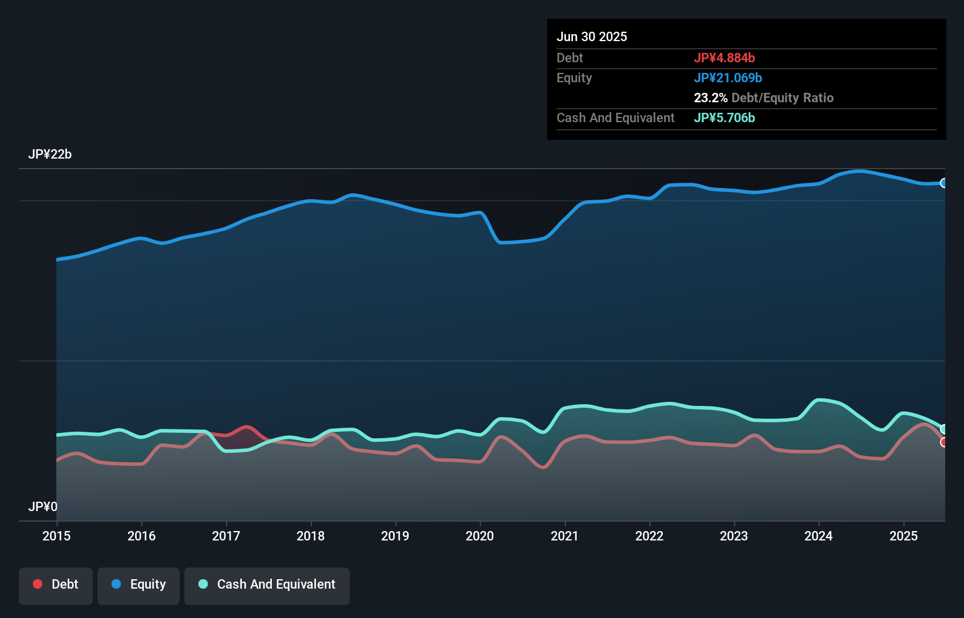This screenshot has height=618, width=964.
Task: Toggle the Cash And Equivalent series visibility
Action: 267,585
